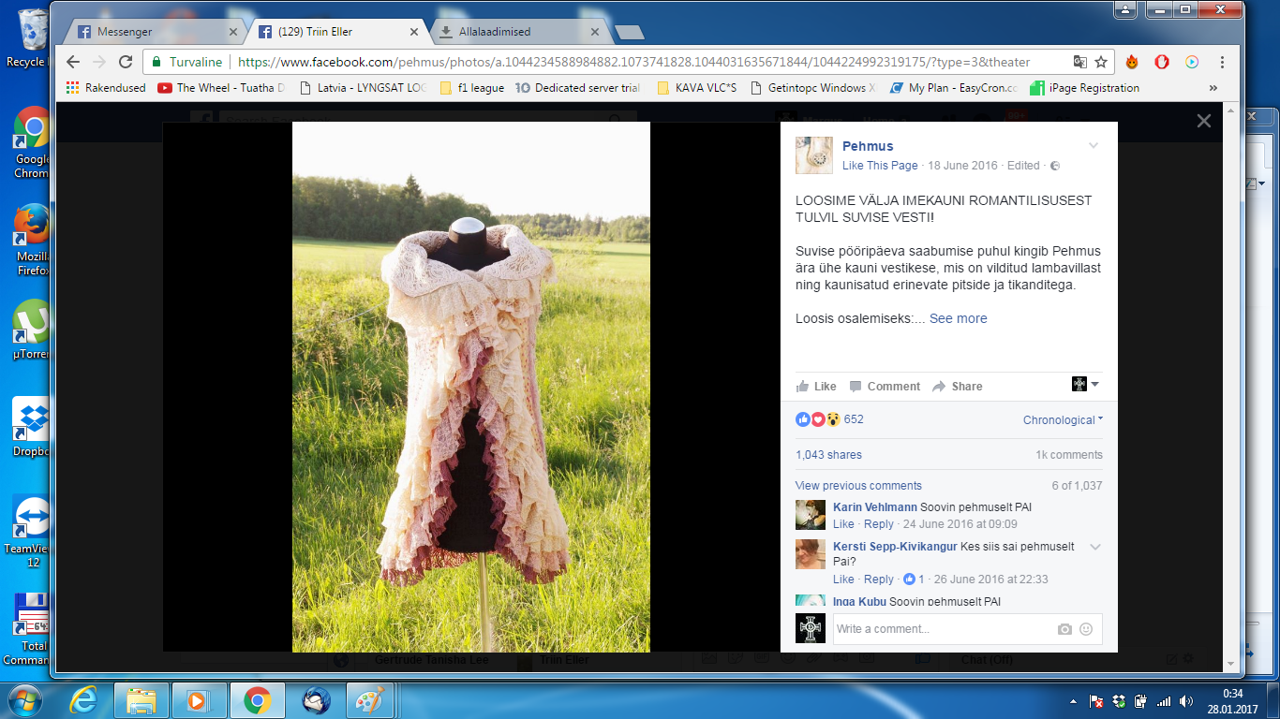Click Like This Page link

coord(880,166)
